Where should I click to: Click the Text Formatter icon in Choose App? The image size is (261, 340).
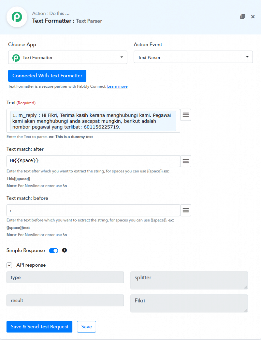click(16, 58)
